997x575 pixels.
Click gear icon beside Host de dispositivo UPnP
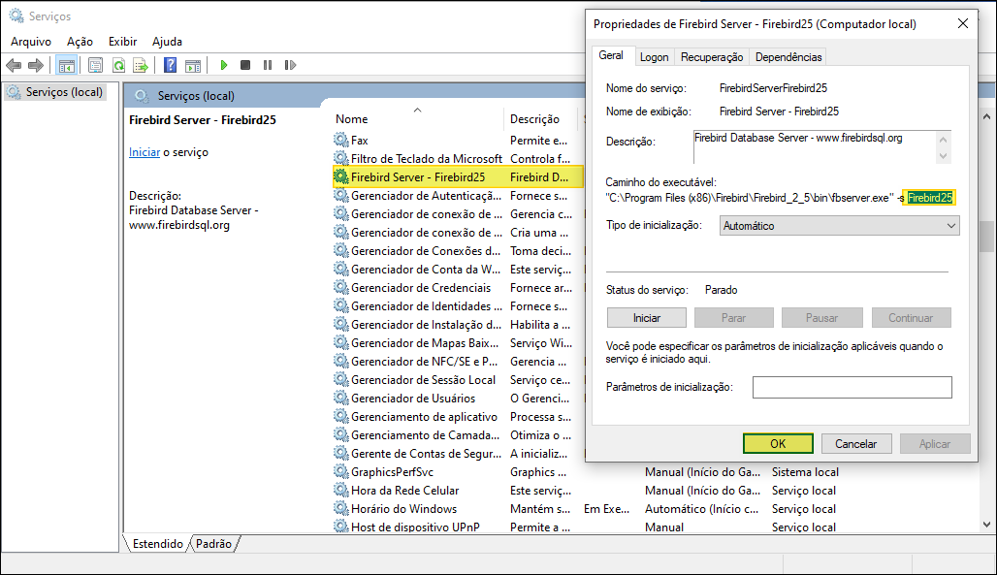pyautogui.click(x=340, y=527)
